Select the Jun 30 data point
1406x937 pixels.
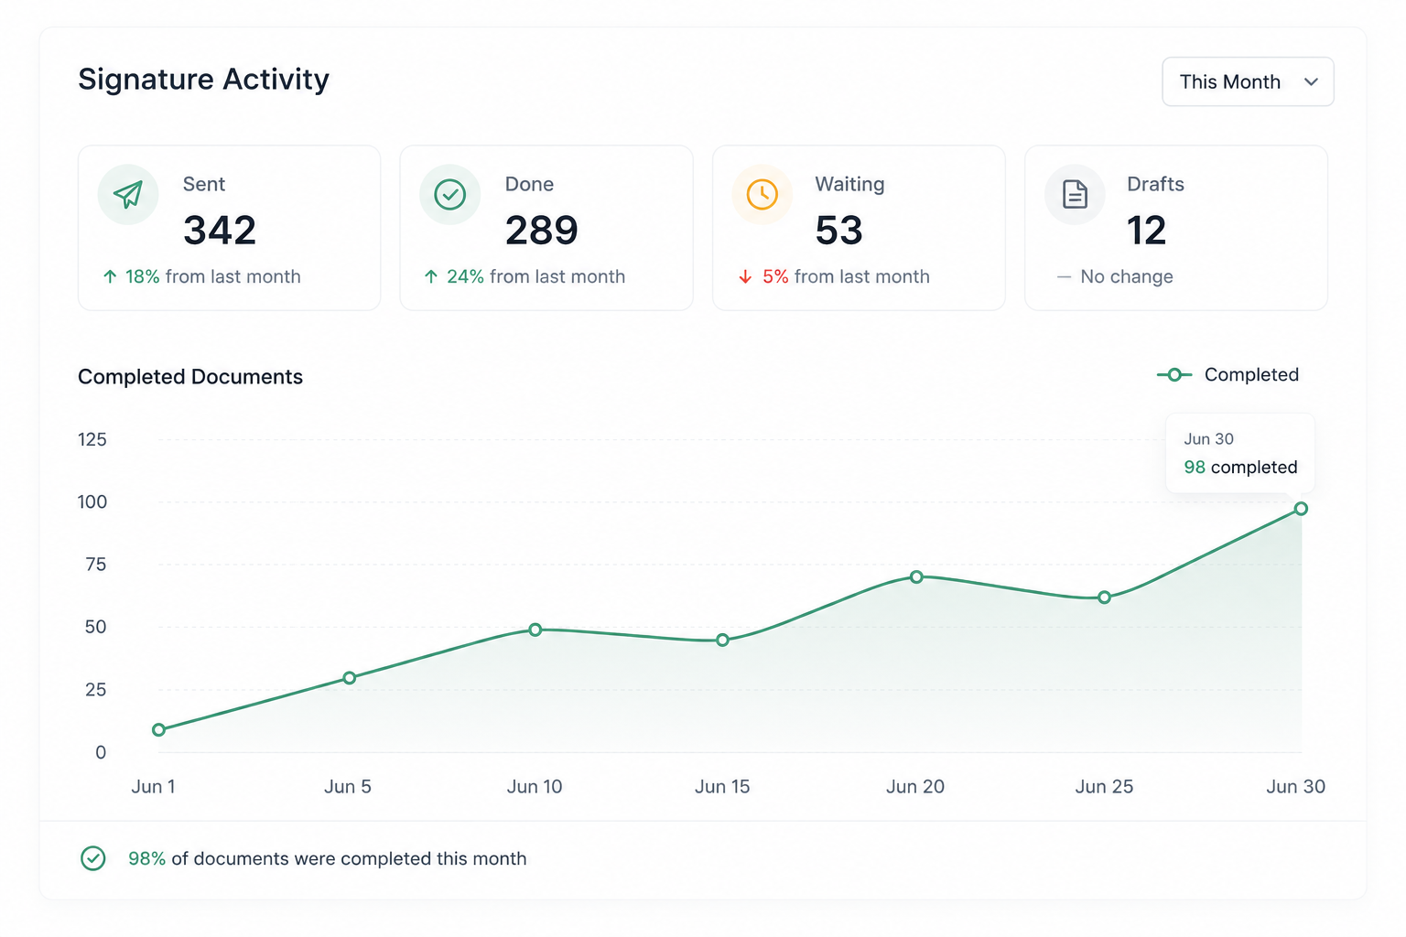1301,509
